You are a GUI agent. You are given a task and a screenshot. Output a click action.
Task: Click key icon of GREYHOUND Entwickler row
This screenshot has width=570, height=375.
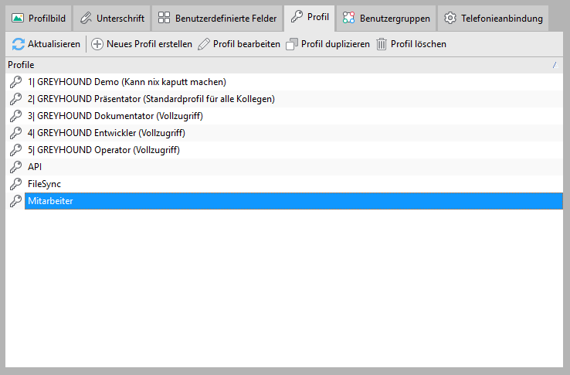(15, 133)
